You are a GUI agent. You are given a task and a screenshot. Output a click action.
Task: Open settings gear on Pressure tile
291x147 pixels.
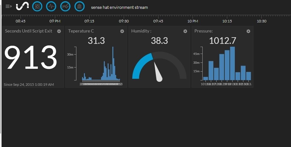(x=248, y=31)
